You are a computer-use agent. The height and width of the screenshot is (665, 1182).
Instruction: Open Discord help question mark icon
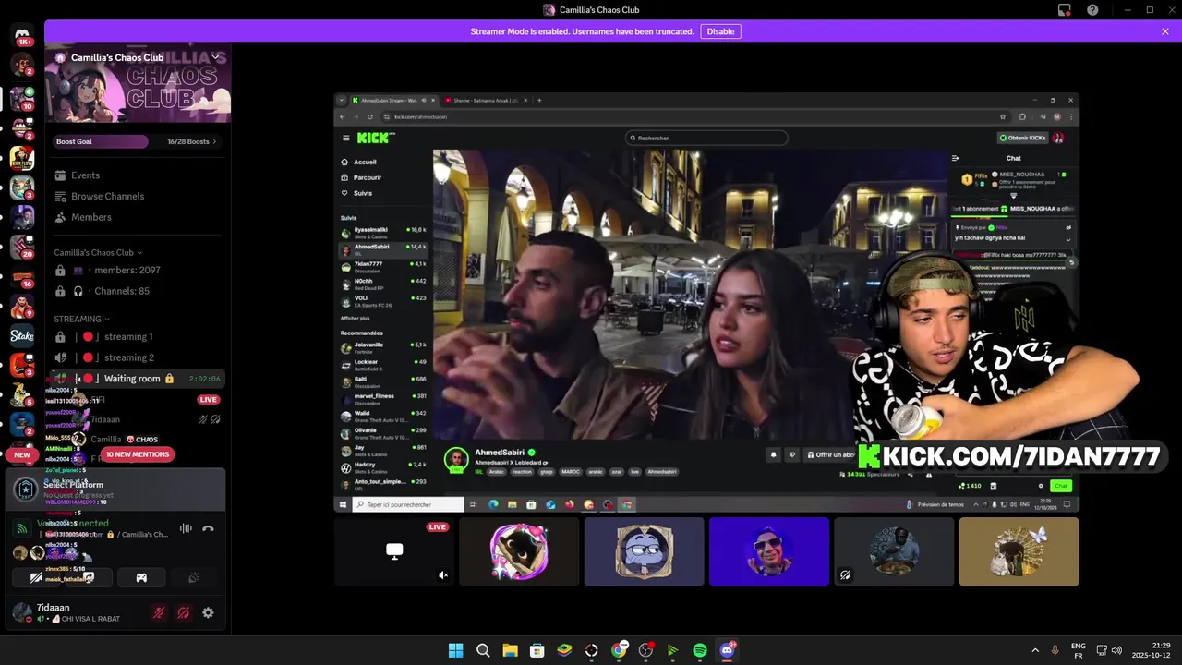point(1092,10)
